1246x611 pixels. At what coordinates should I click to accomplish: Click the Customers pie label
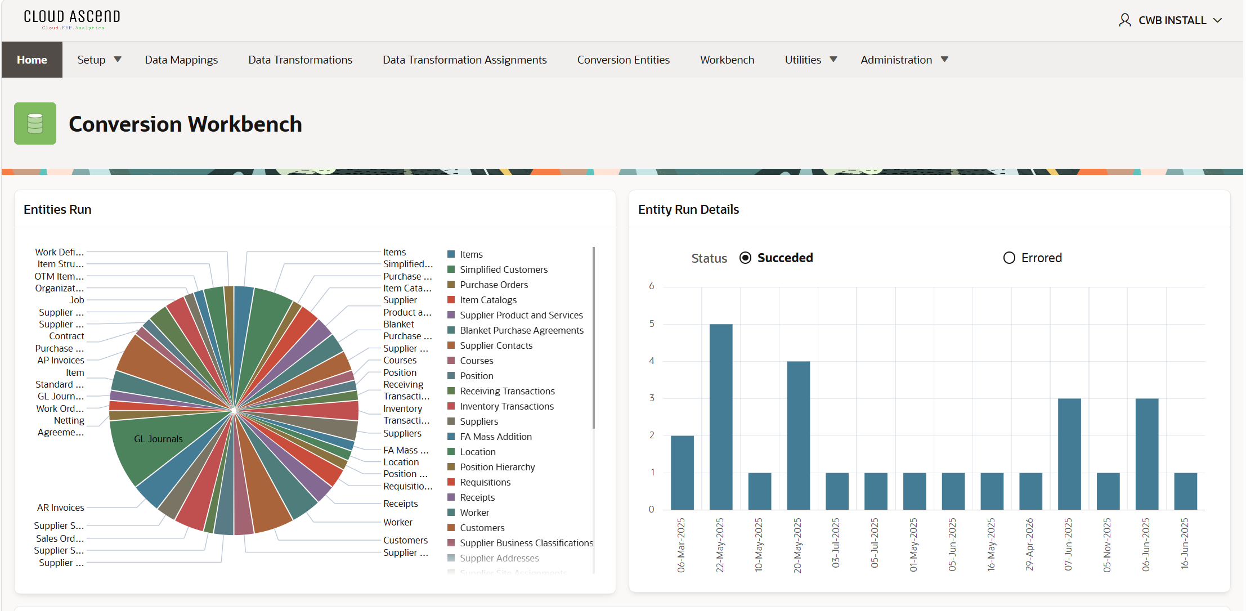[x=405, y=540]
